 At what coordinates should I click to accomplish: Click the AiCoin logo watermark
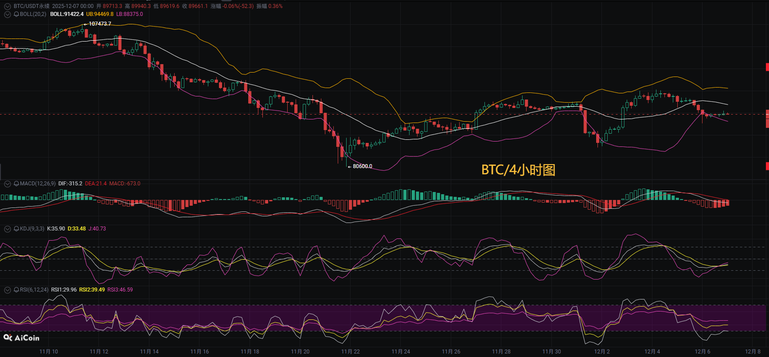coord(22,338)
